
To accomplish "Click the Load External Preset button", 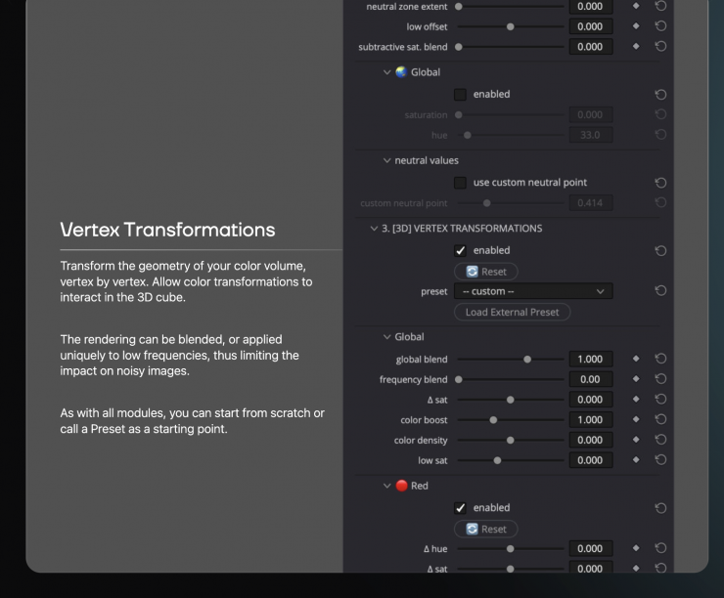I will click(x=512, y=312).
